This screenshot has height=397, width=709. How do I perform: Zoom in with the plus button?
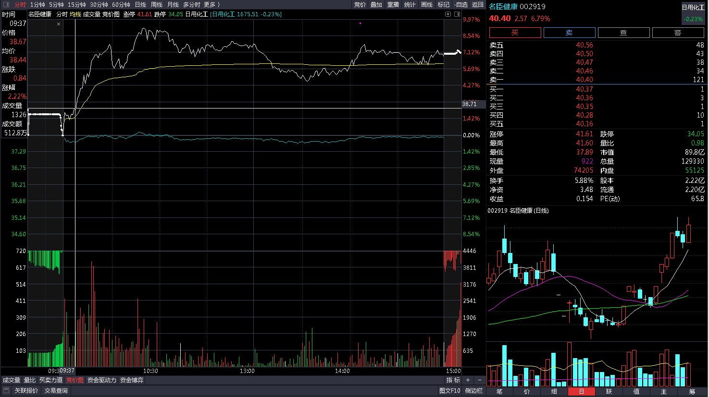point(468,380)
